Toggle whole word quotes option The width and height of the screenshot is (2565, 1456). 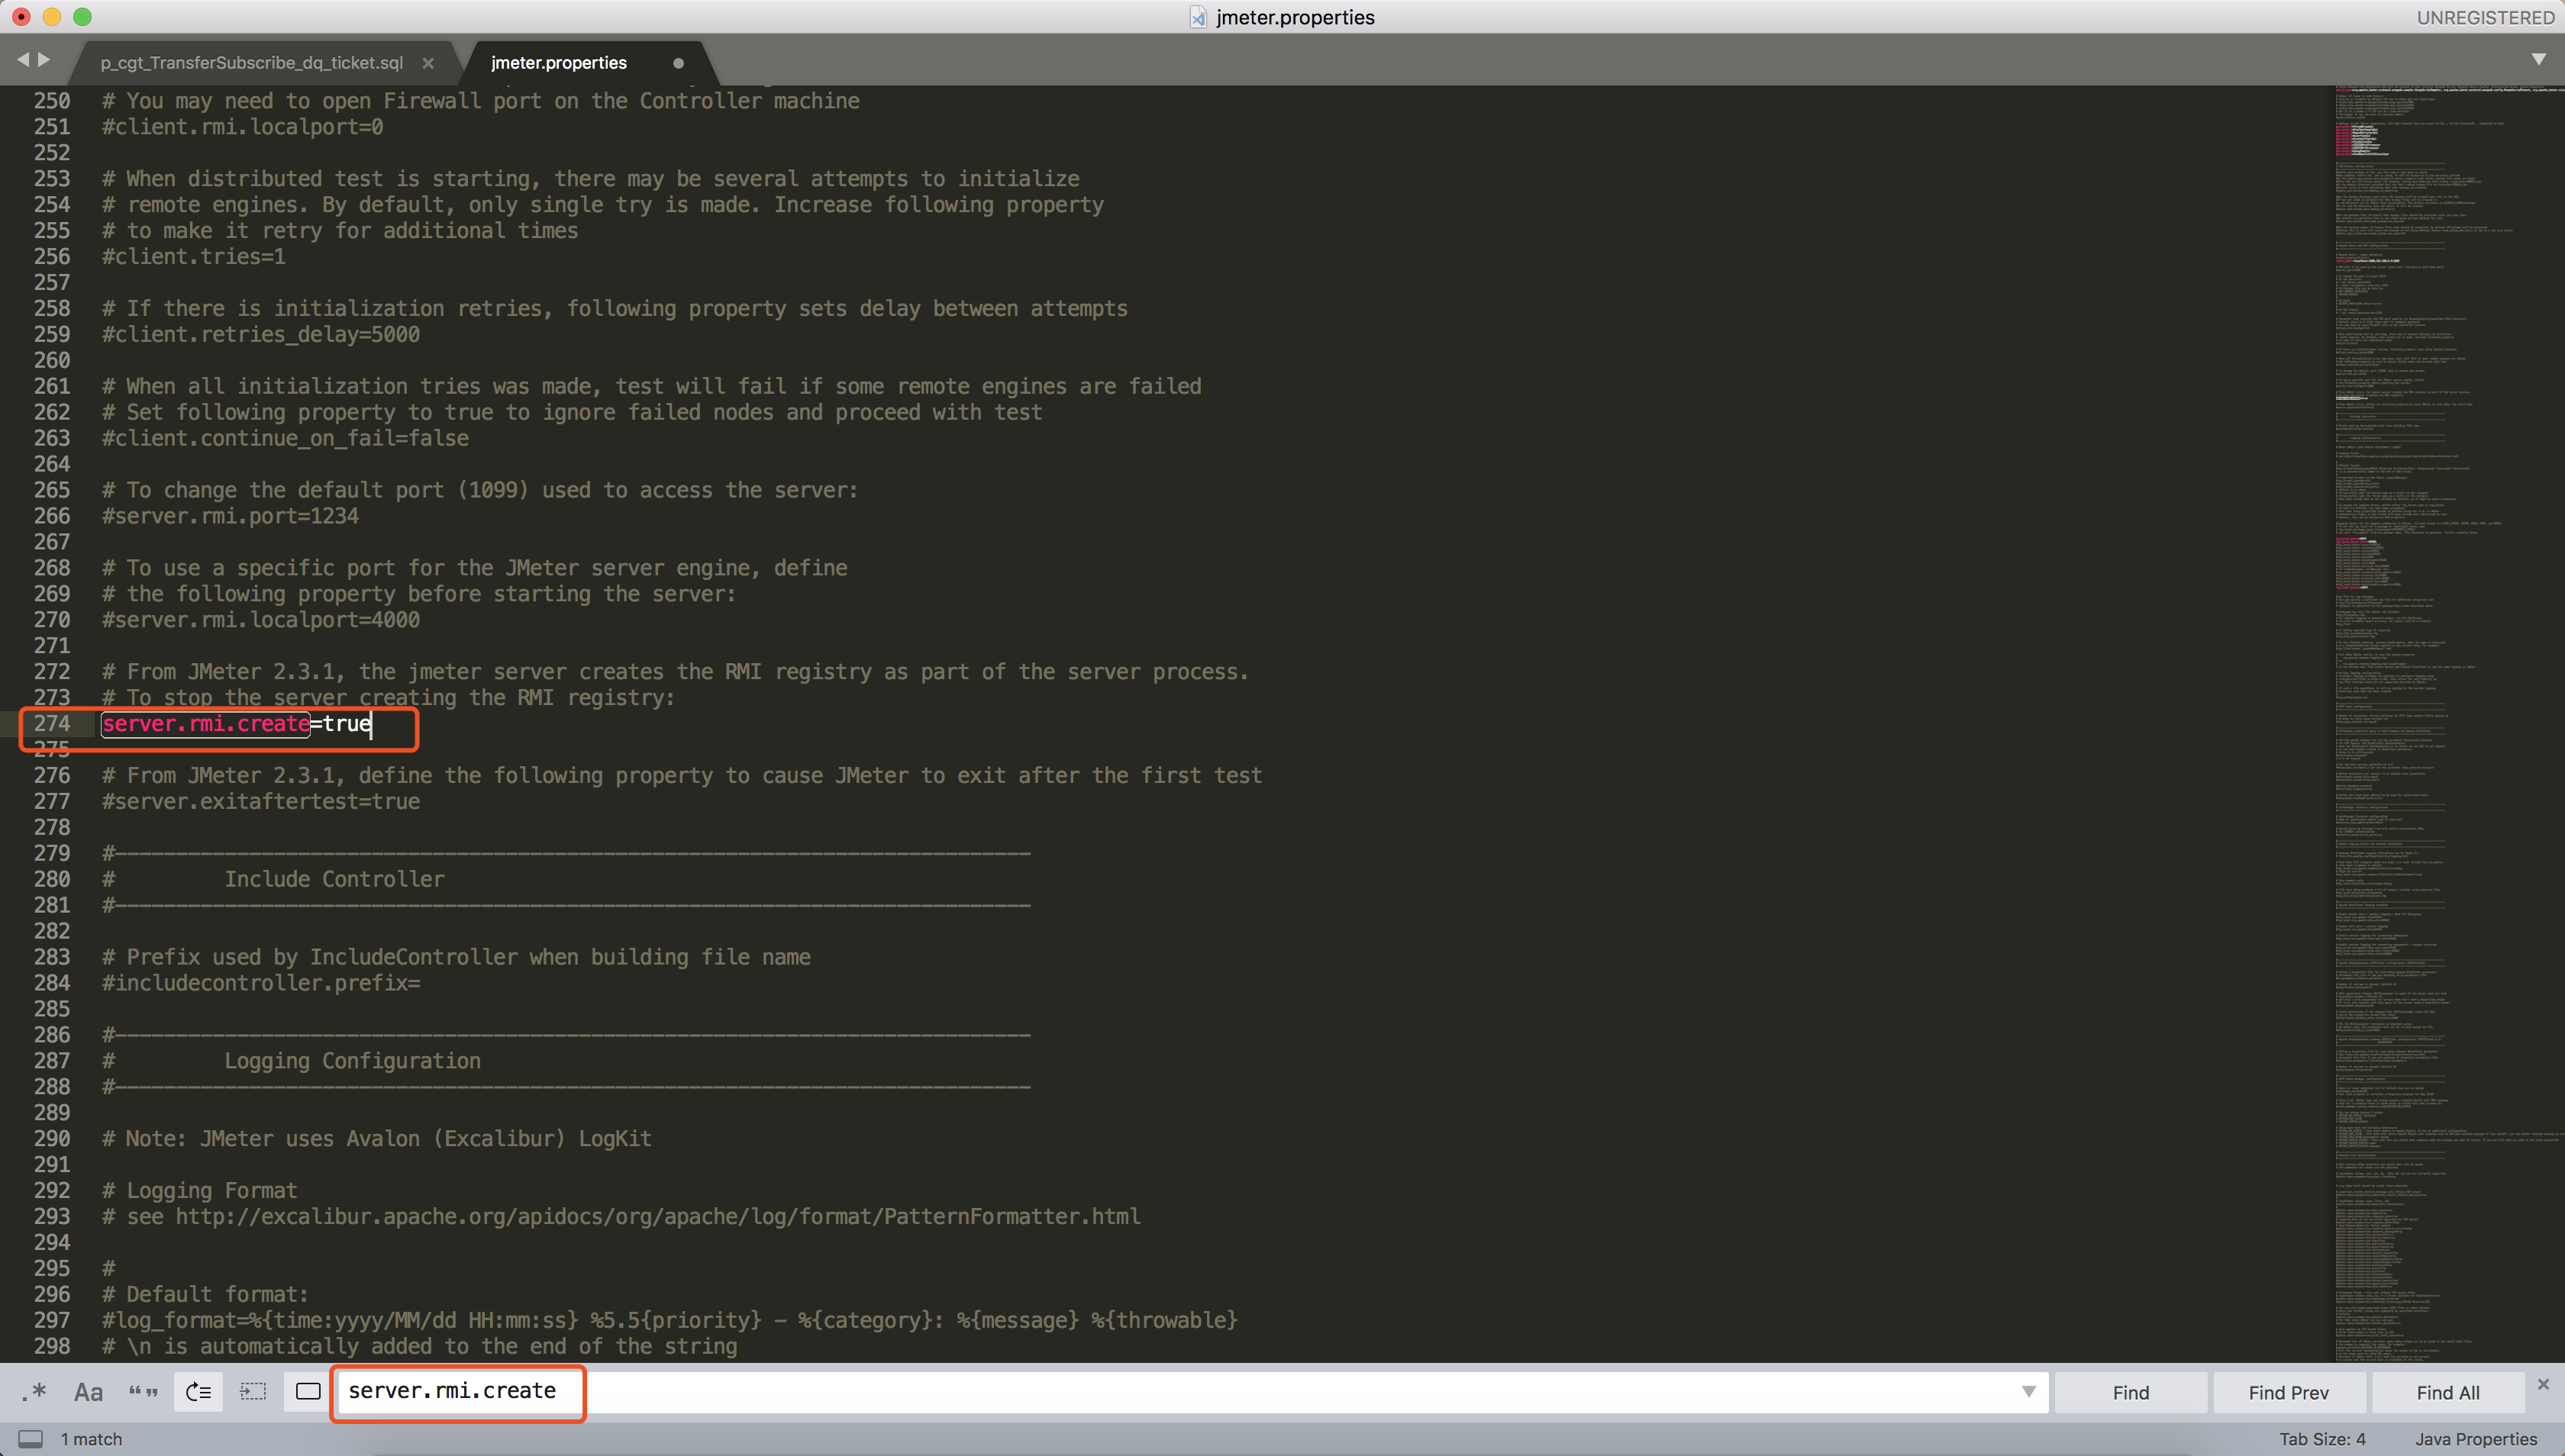[143, 1391]
